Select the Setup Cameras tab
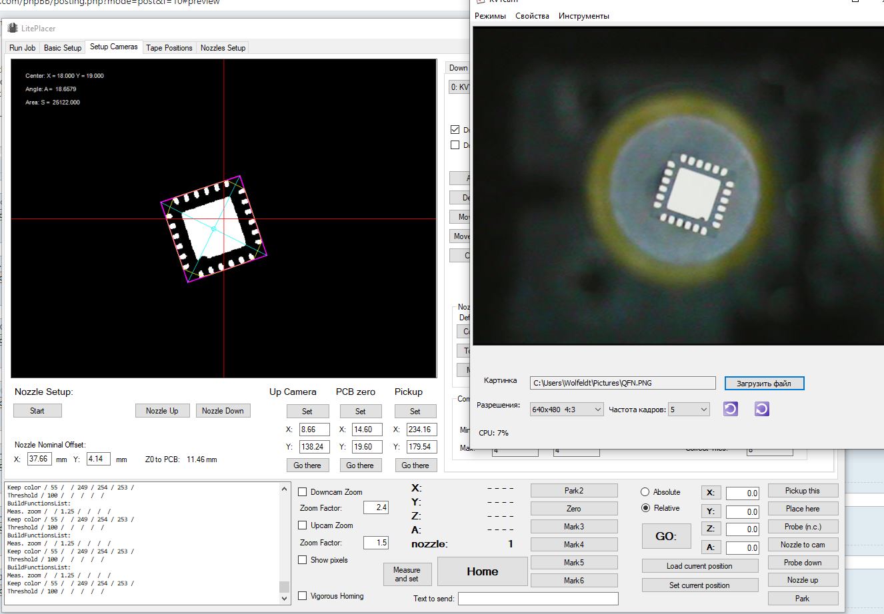The image size is (884, 614). tap(114, 47)
